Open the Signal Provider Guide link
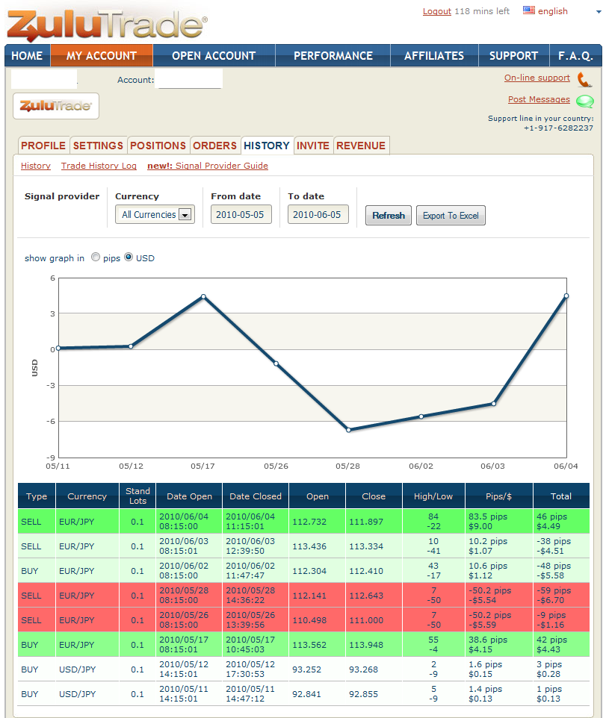 pyautogui.click(x=221, y=166)
